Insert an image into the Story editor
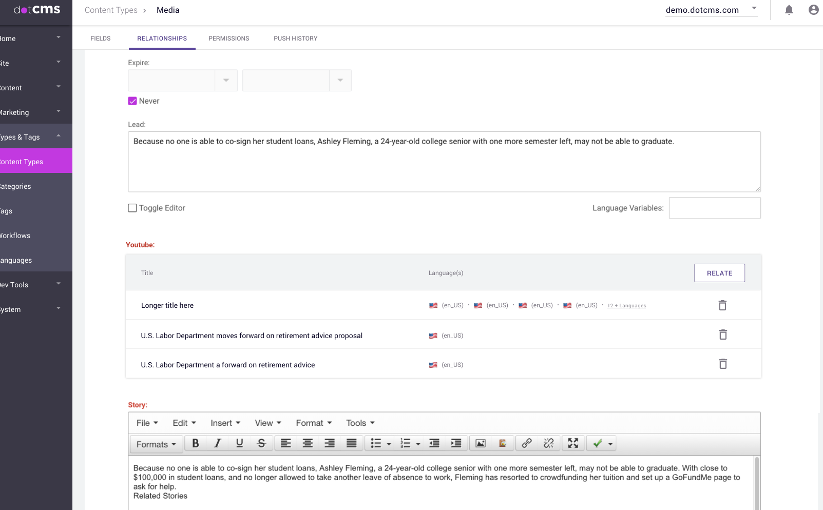The width and height of the screenshot is (823, 510). [x=480, y=443]
